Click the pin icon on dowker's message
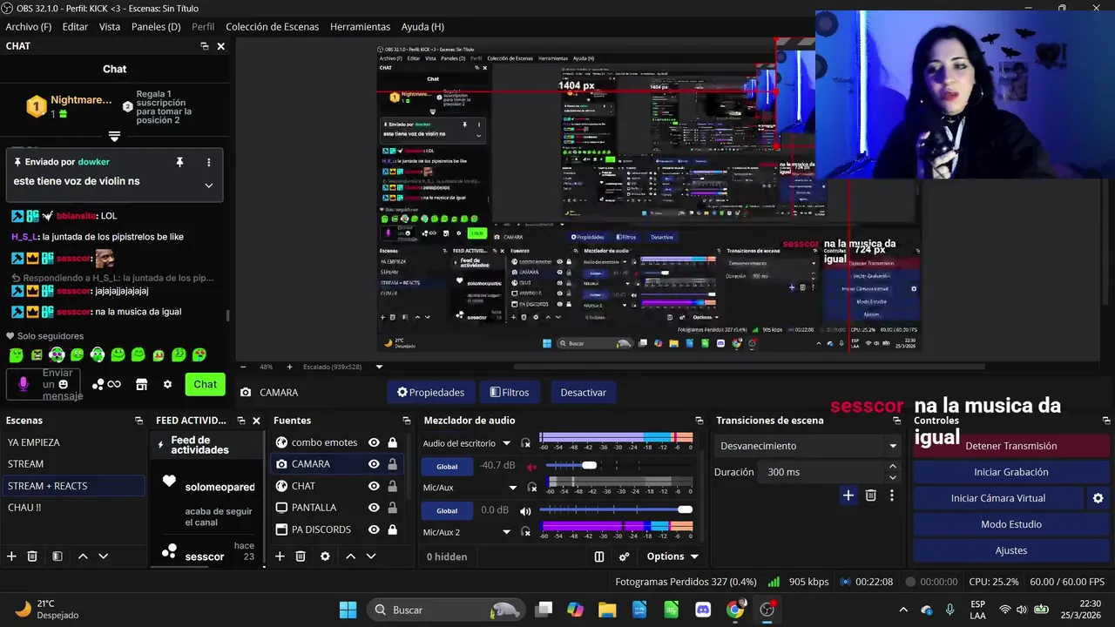 coord(179,162)
